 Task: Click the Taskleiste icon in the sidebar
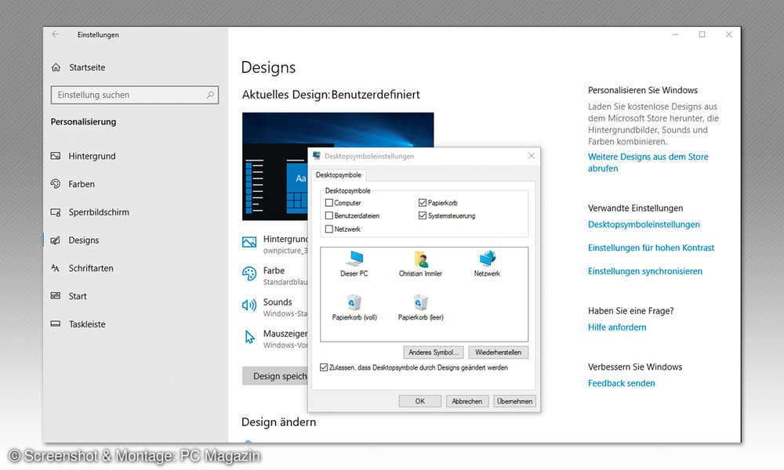[x=56, y=324]
